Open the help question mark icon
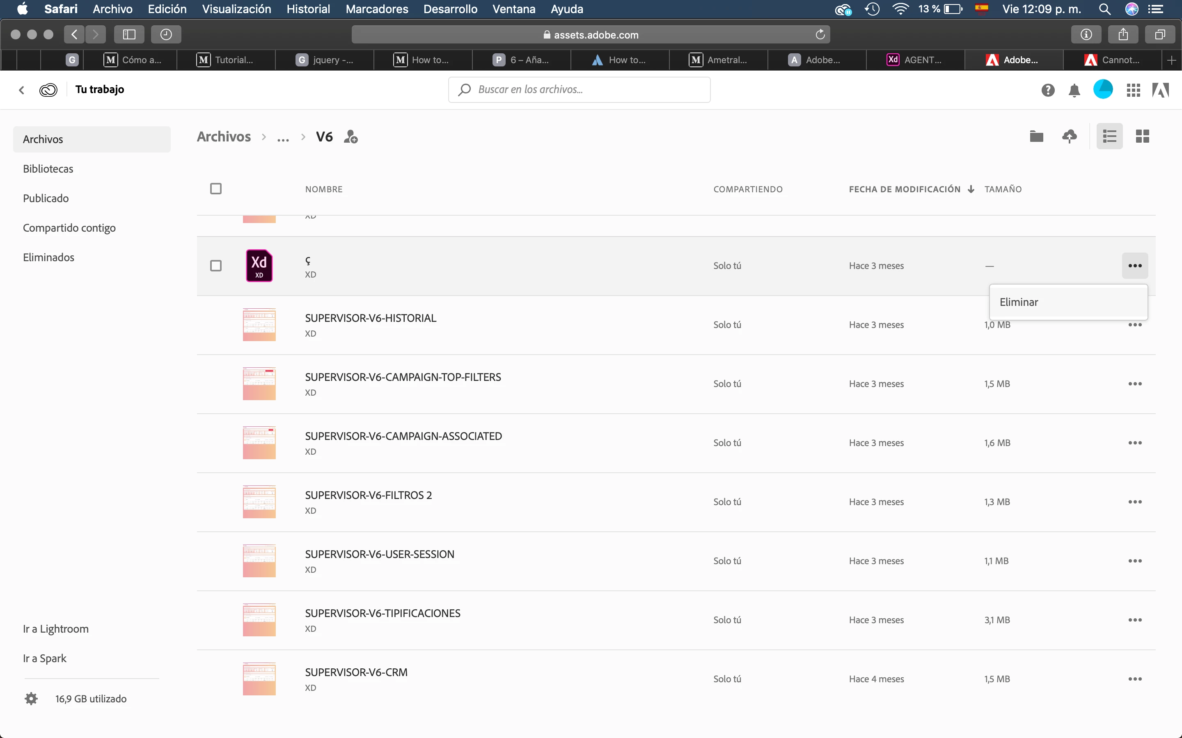This screenshot has width=1182, height=738. (1048, 90)
